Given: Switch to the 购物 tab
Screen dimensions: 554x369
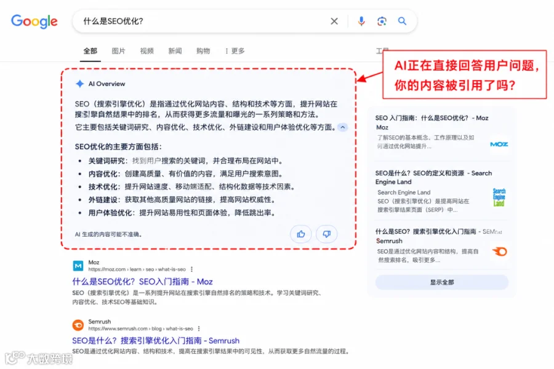Looking at the screenshot, I should coord(203,51).
